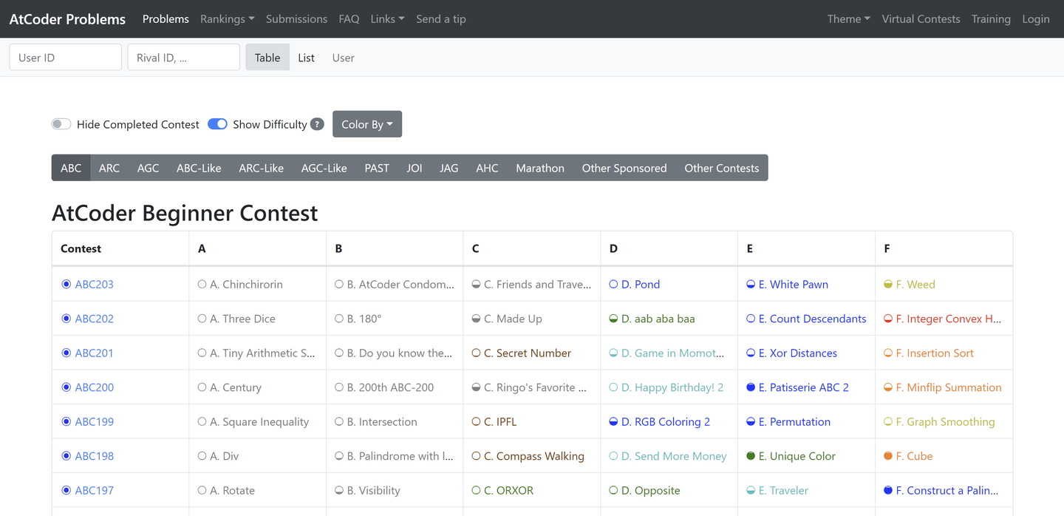This screenshot has width=1064, height=516.
Task: Switch to the List view
Action: click(x=306, y=58)
